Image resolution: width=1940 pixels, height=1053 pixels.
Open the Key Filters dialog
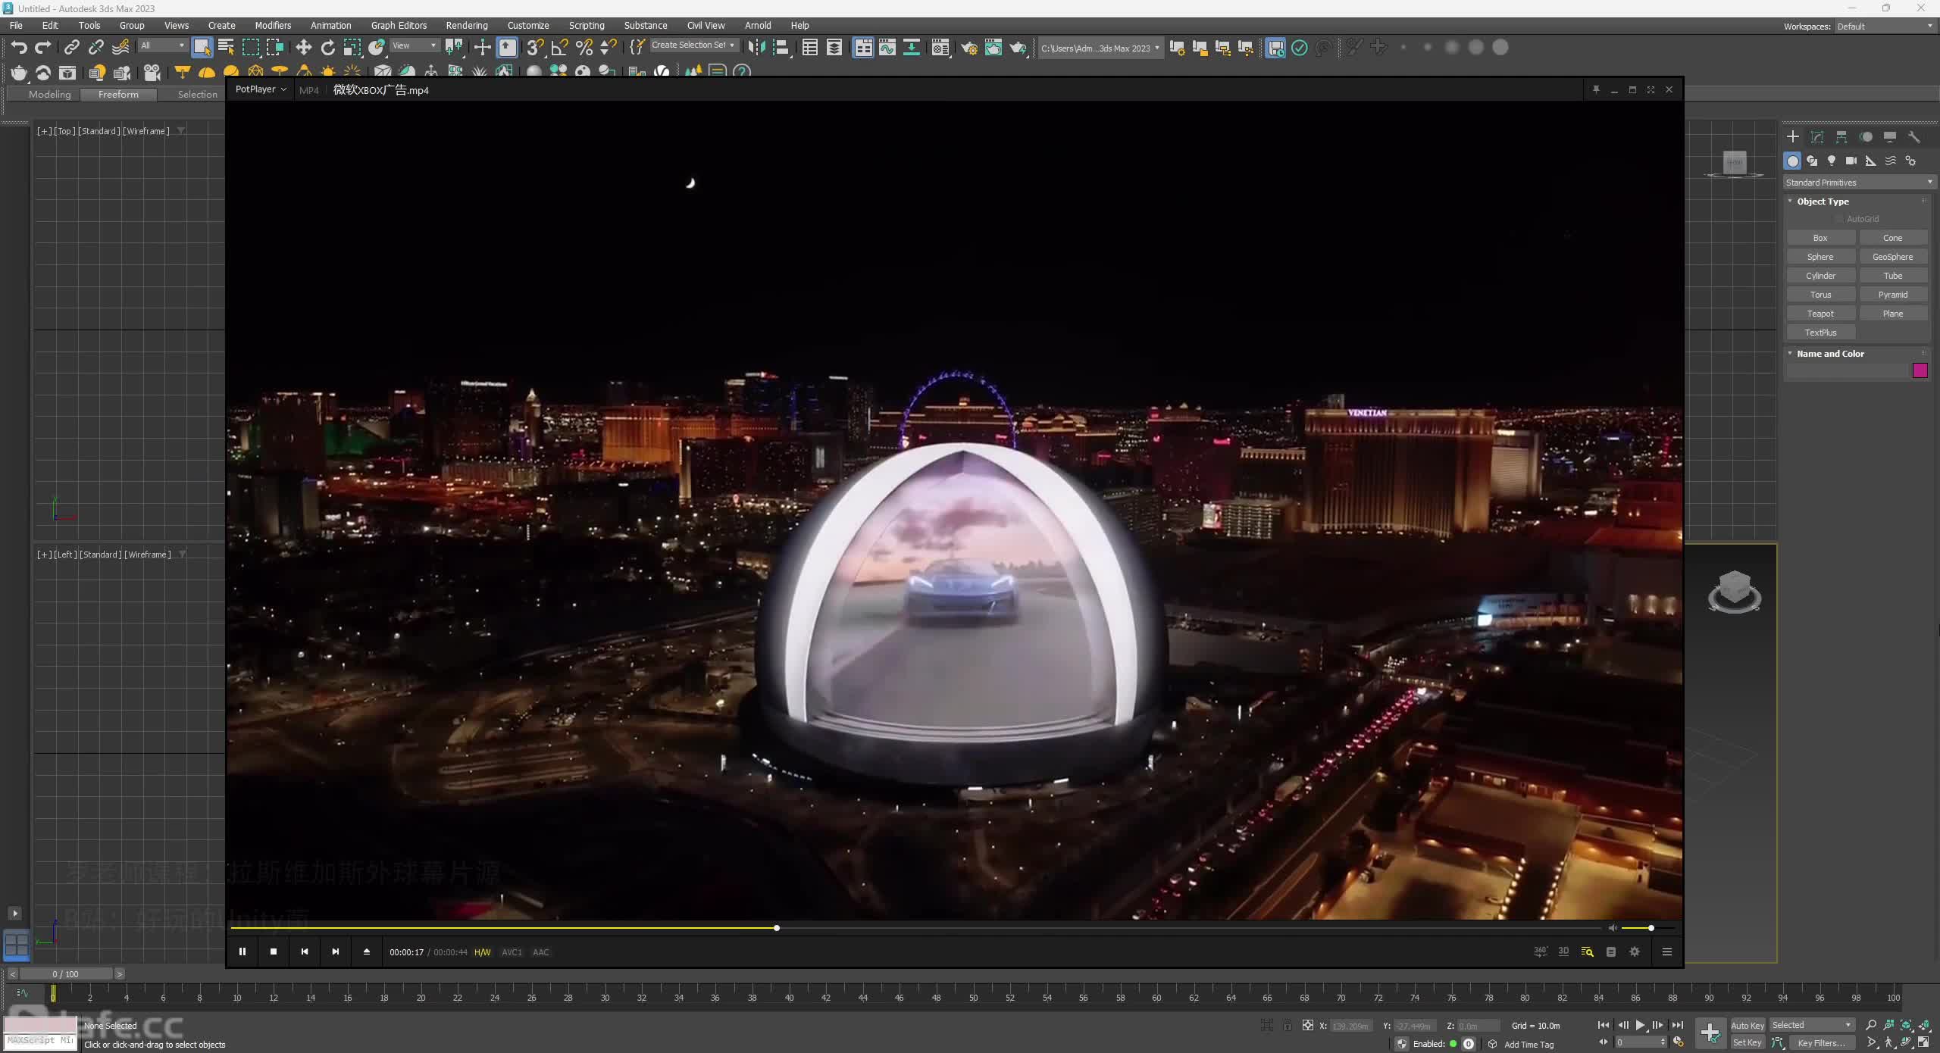coord(1821,1042)
